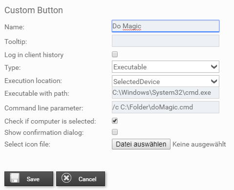Open Execution location dropdown showing SelectedDevice
Screen dimensions: 234x190
[x=166, y=81]
